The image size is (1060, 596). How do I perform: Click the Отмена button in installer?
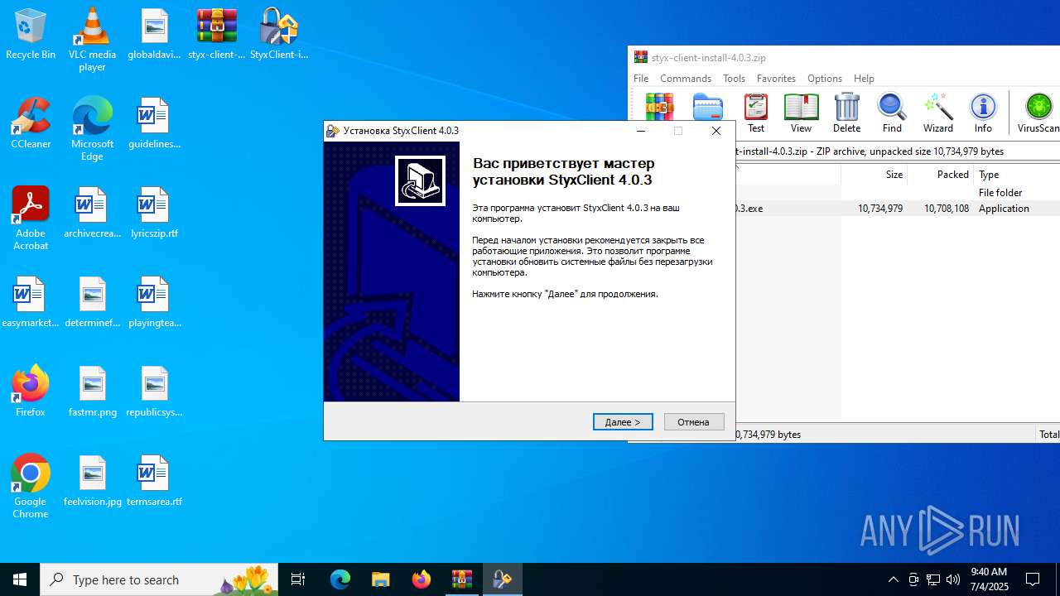click(694, 422)
